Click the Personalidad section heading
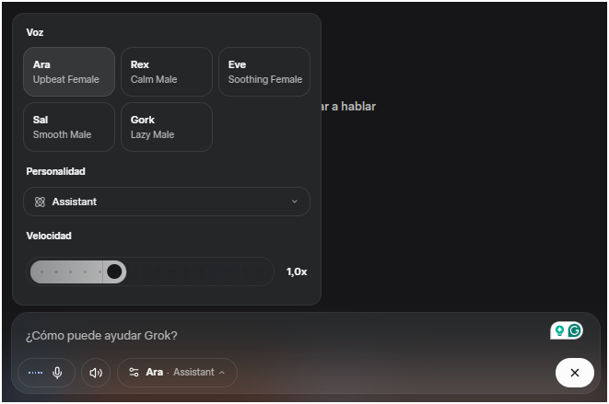609x404 pixels. click(55, 171)
